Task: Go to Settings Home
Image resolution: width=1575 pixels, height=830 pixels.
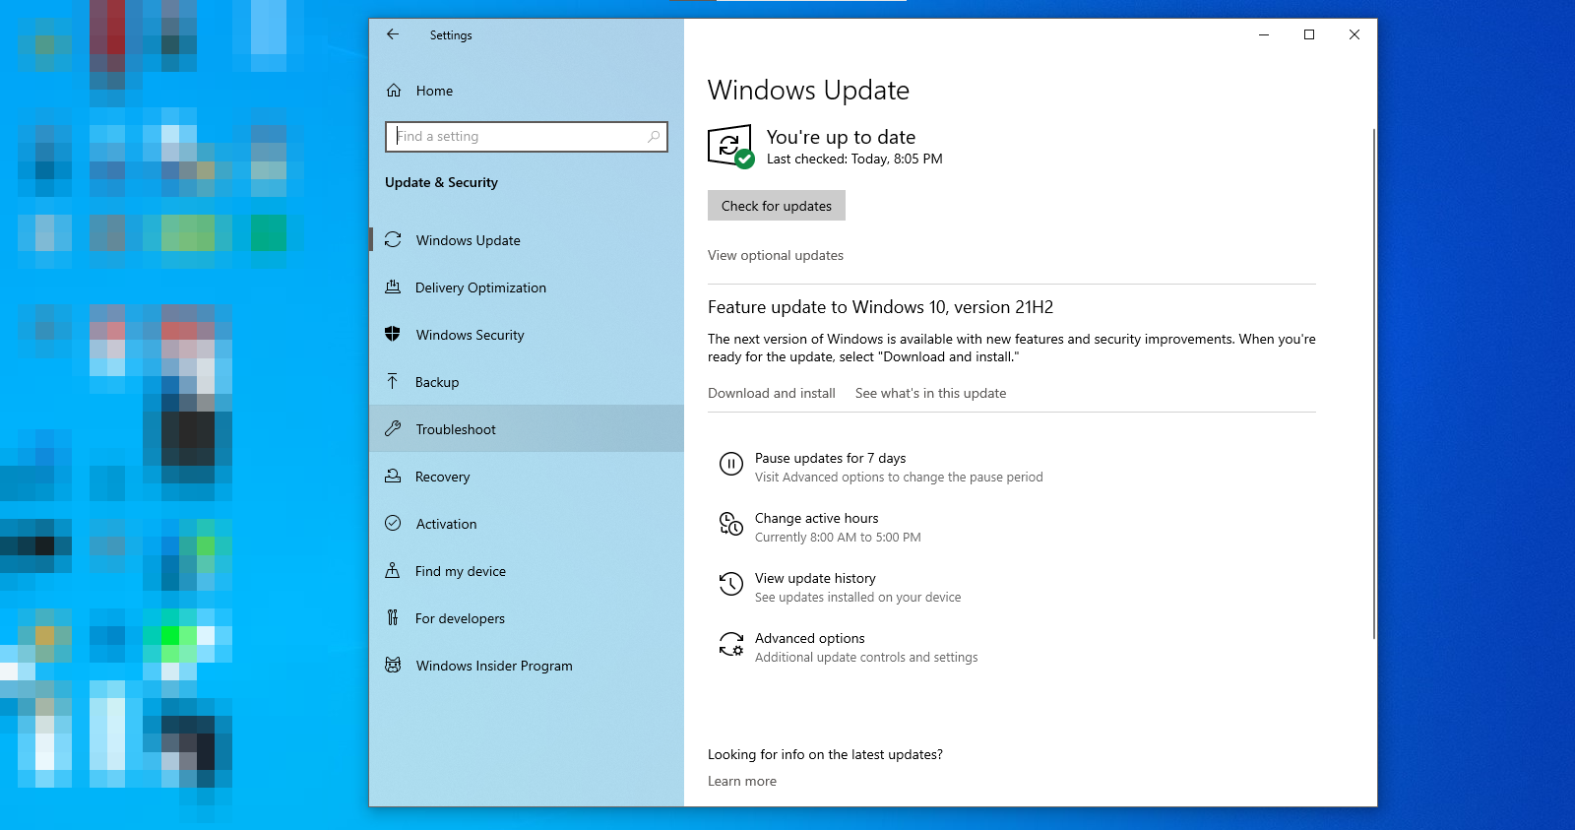Action: click(527, 91)
